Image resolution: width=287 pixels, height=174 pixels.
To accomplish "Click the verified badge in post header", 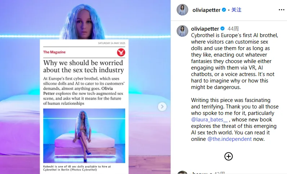I will (224, 10).
